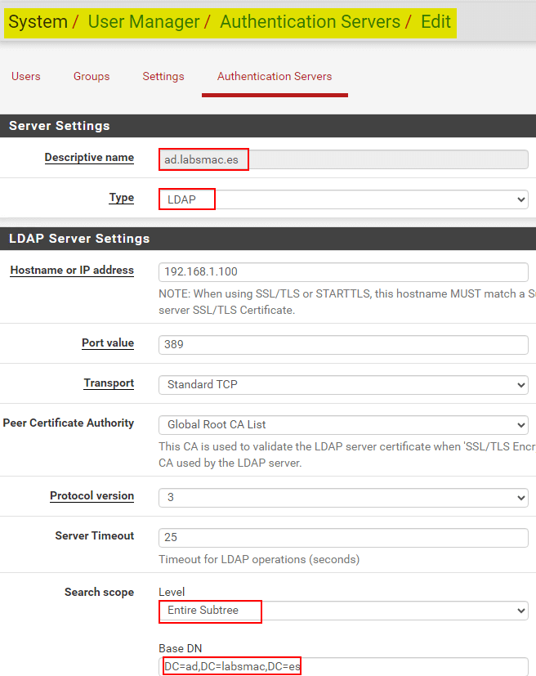The height and width of the screenshot is (676, 536).
Task: Expand the Protocol version dropdown
Action: (x=343, y=497)
